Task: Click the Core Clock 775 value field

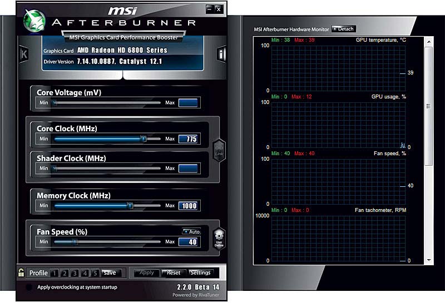Action: point(188,138)
